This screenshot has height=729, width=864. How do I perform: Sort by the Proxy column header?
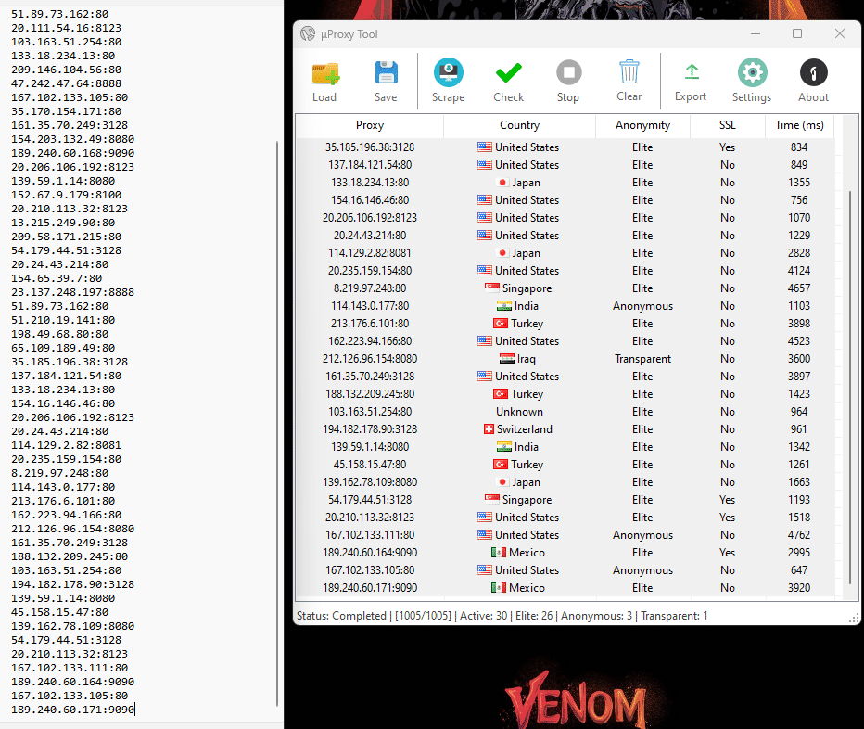tap(370, 125)
